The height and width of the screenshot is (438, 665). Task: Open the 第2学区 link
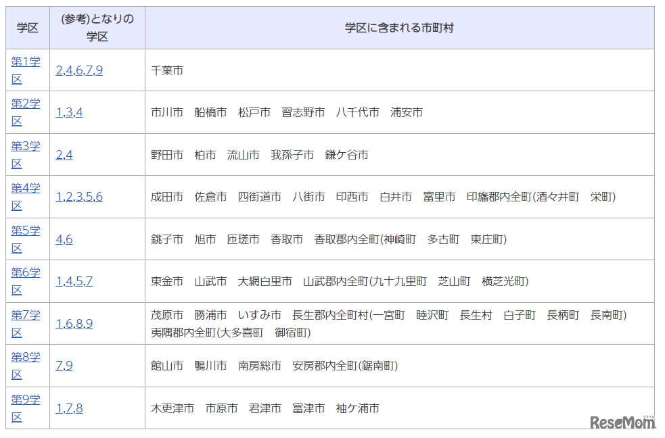(26, 112)
